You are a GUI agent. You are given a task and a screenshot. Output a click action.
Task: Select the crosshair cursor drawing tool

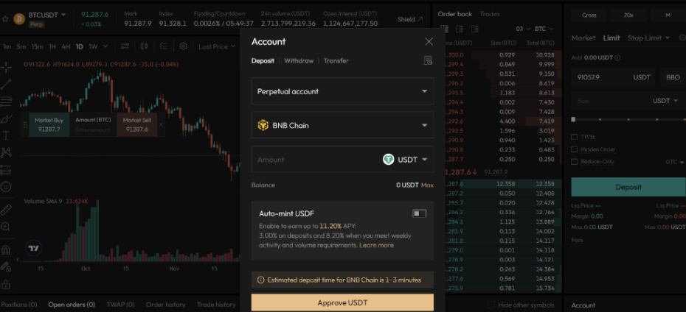pos(6,67)
